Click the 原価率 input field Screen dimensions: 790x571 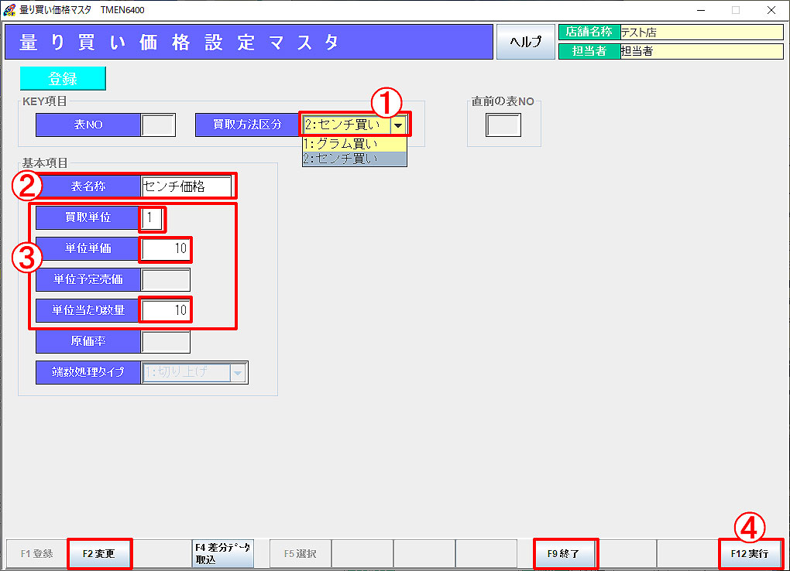tap(166, 342)
